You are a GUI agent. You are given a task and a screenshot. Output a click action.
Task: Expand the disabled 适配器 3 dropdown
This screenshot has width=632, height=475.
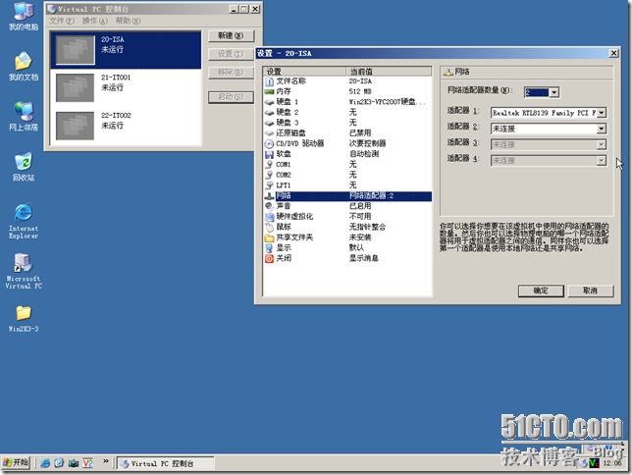[601, 144]
